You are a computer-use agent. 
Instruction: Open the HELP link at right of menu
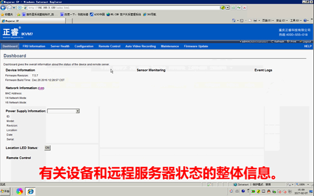click(x=308, y=46)
